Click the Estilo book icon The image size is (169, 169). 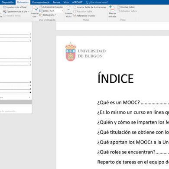point(41,11)
